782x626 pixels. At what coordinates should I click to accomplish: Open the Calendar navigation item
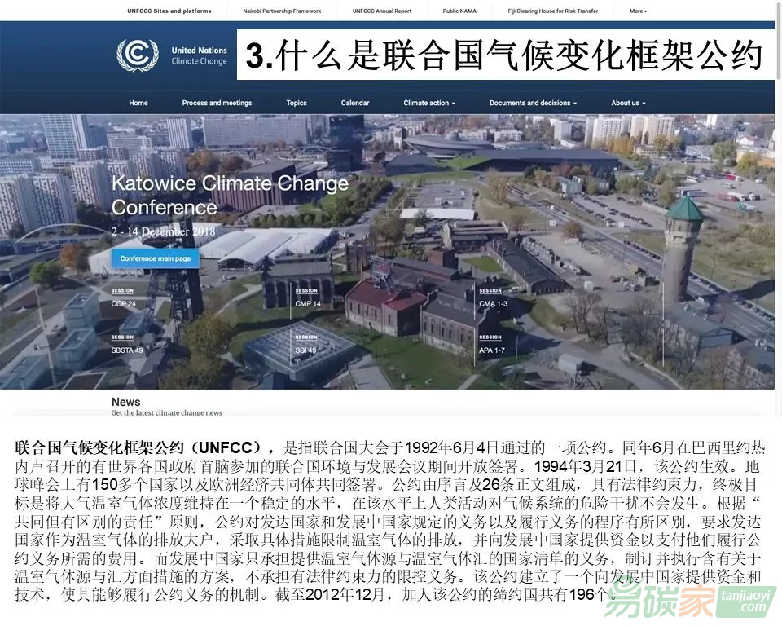(355, 103)
